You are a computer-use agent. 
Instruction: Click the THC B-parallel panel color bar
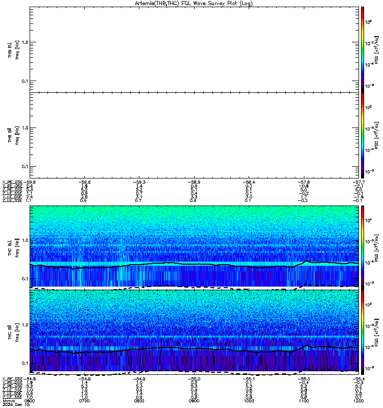(363, 332)
